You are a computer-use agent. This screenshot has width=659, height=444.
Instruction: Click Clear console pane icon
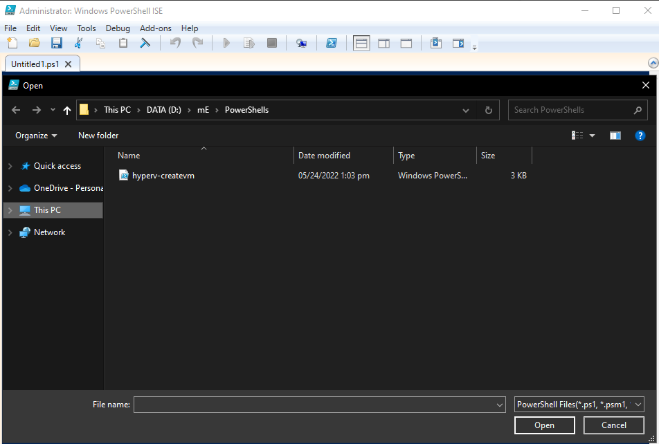point(145,43)
